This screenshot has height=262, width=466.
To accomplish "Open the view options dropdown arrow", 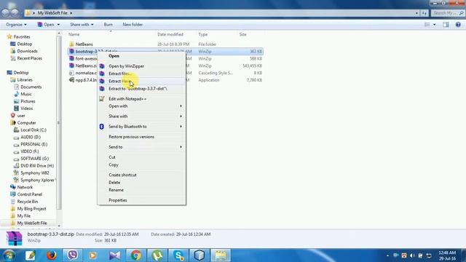I will [x=435, y=25].
